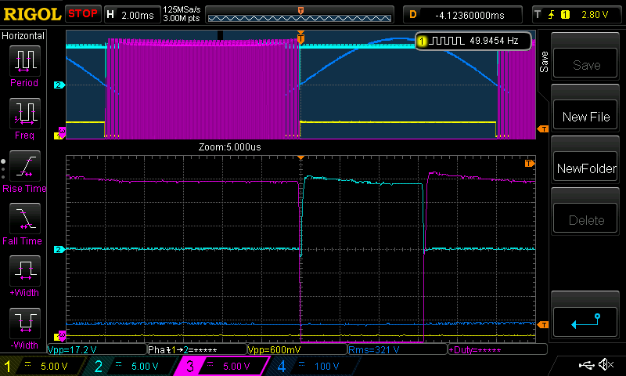Open the vertical Save side tab

(544, 63)
